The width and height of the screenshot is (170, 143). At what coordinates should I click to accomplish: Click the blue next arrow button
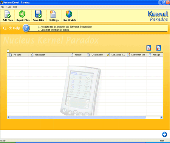click(x=164, y=134)
